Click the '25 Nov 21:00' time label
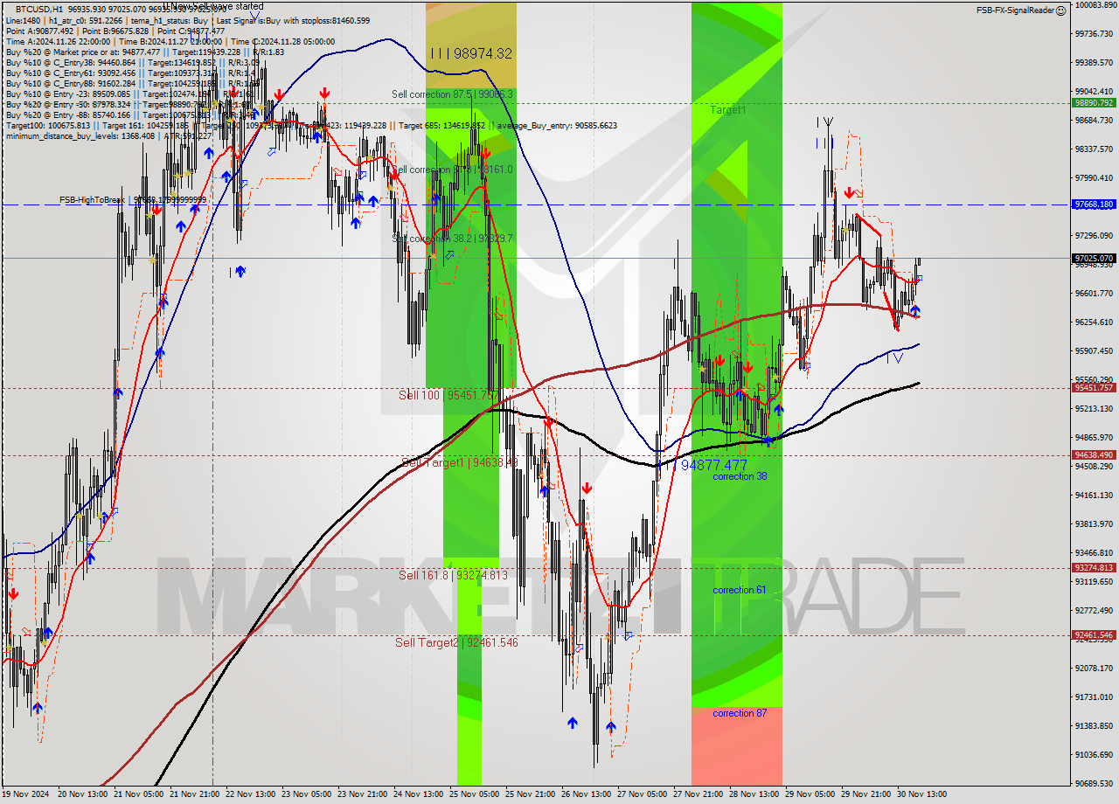1119x804 pixels. click(x=531, y=794)
